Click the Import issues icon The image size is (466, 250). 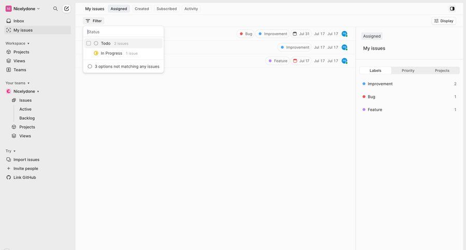9,160
